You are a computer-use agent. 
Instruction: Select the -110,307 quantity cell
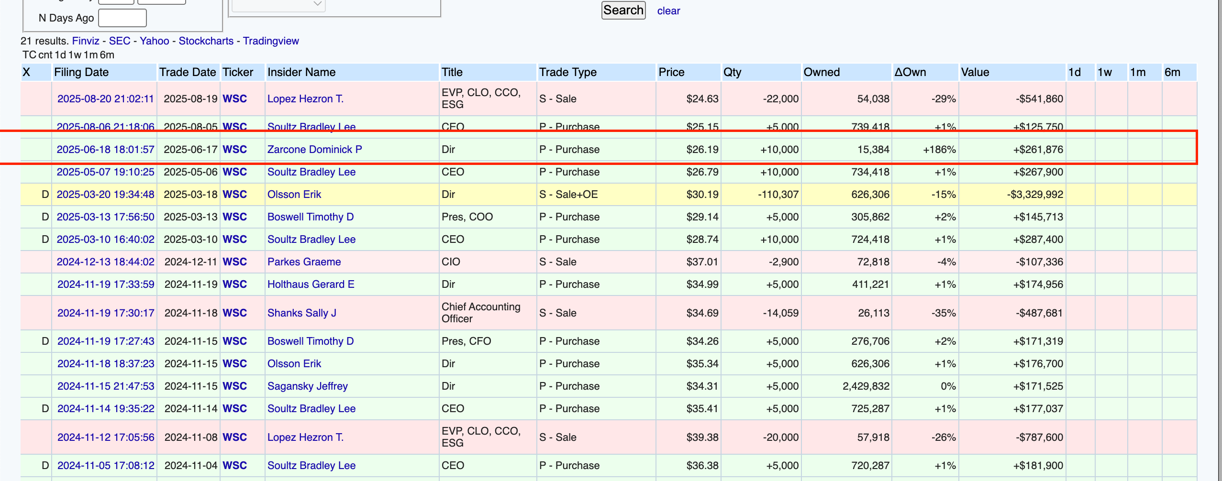[761, 195]
